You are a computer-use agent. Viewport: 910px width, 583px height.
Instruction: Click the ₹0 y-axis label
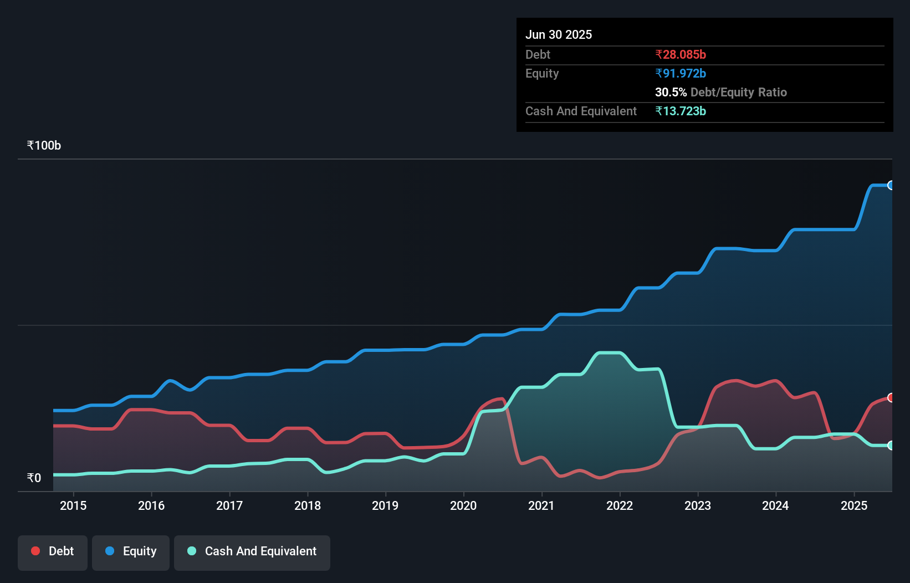34,478
